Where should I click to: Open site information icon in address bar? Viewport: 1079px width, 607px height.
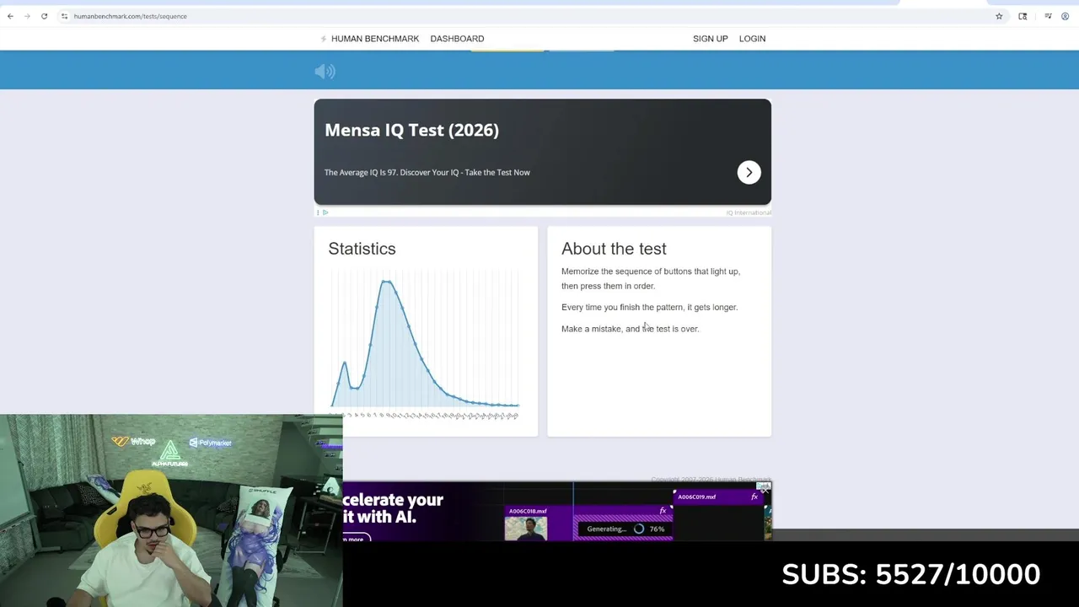[64, 16]
